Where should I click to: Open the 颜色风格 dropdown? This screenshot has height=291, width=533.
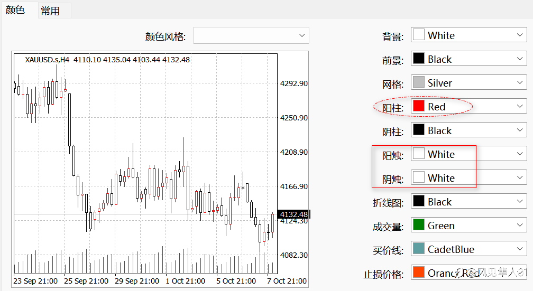pos(251,35)
